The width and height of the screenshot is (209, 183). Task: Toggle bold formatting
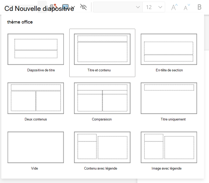click(x=199, y=7)
